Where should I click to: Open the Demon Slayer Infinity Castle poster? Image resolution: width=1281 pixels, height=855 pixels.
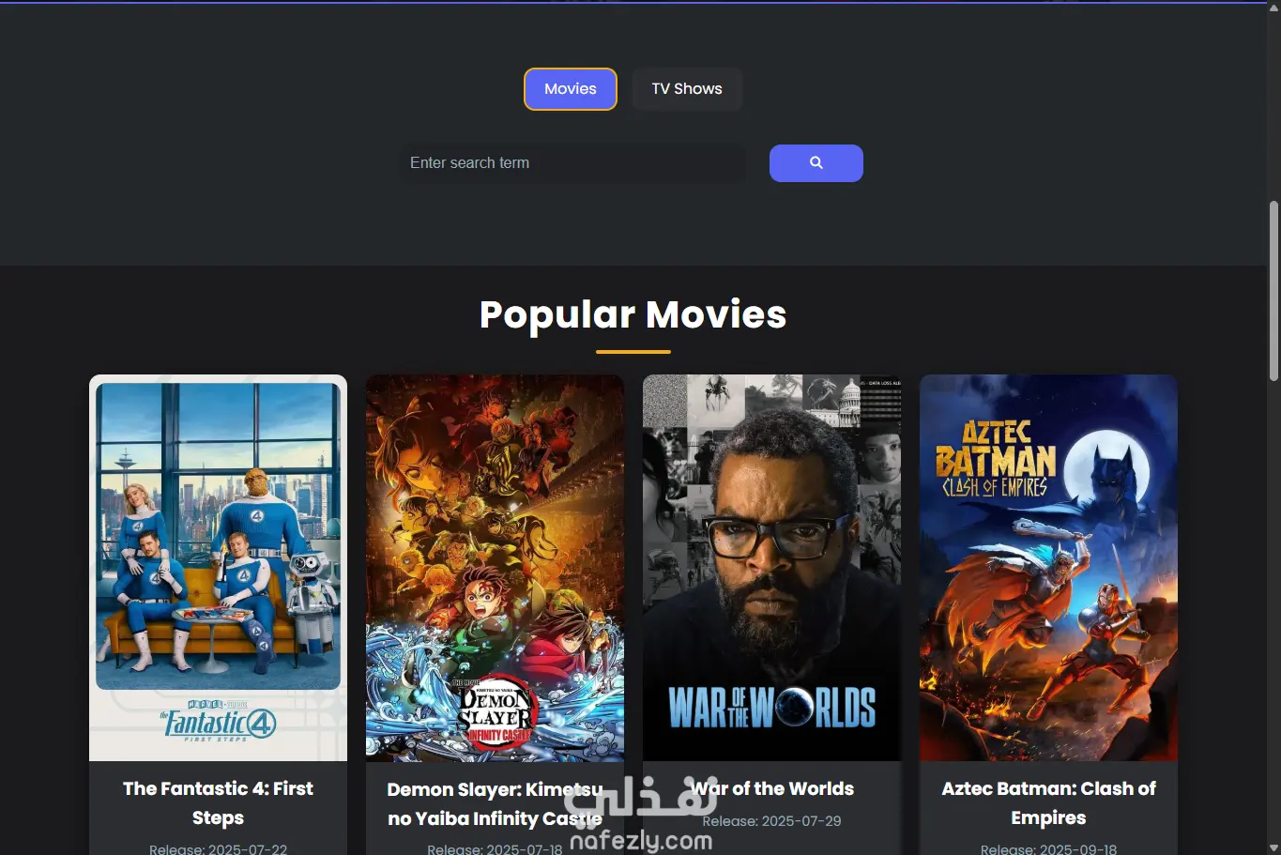495,568
